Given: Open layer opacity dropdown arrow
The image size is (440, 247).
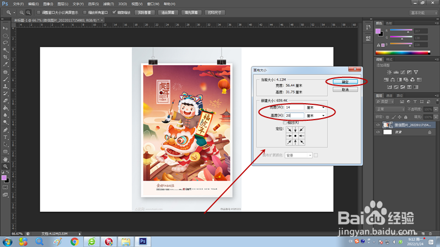Looking at the screenshot, I should [436, 109].
